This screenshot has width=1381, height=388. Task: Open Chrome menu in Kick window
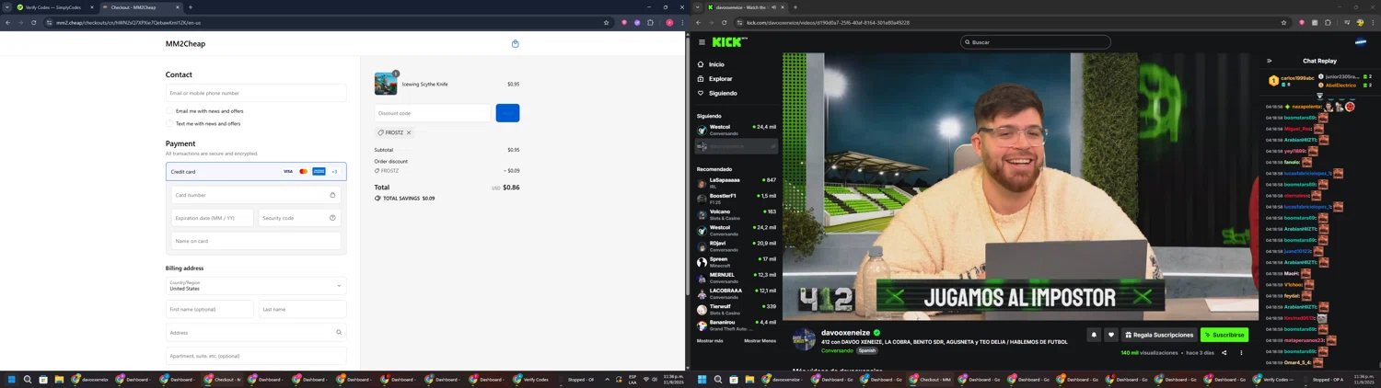point(1373,22)
